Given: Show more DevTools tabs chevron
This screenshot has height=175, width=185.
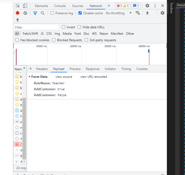Looking at the screenshot, I should pyautogui.click(x=109, y=6).
